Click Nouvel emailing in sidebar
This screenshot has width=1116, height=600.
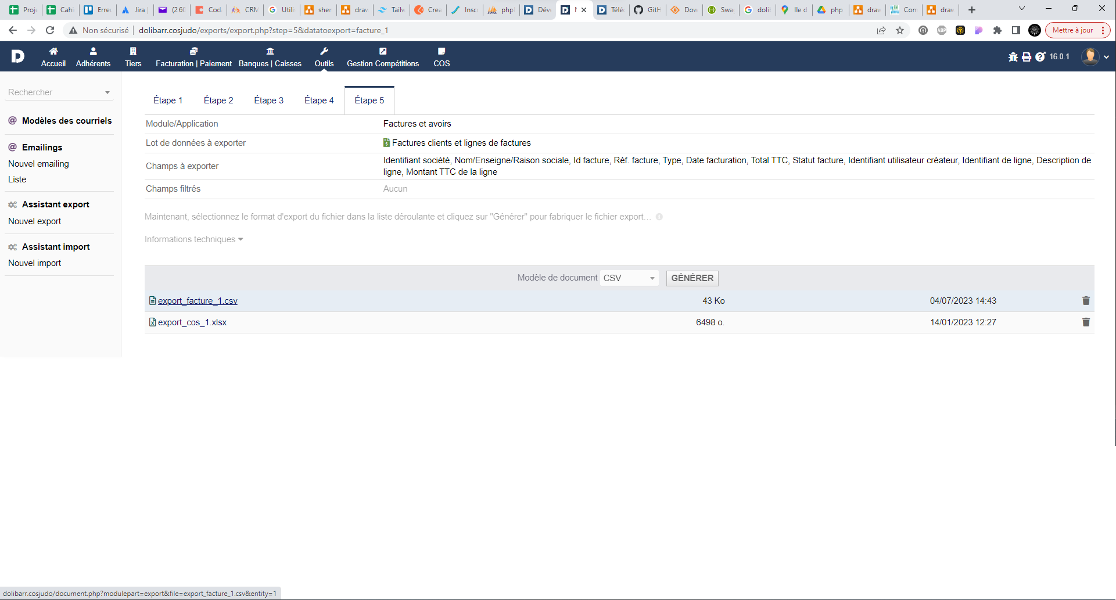tap(38, 164)
